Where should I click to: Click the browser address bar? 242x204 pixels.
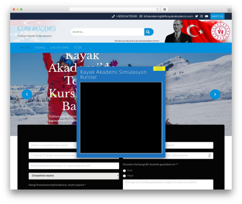113,9
